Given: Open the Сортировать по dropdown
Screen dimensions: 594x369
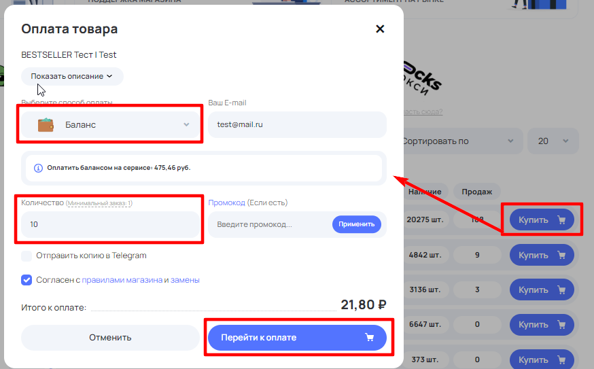Looking at the screenshot, I should [x=459, y=141].
